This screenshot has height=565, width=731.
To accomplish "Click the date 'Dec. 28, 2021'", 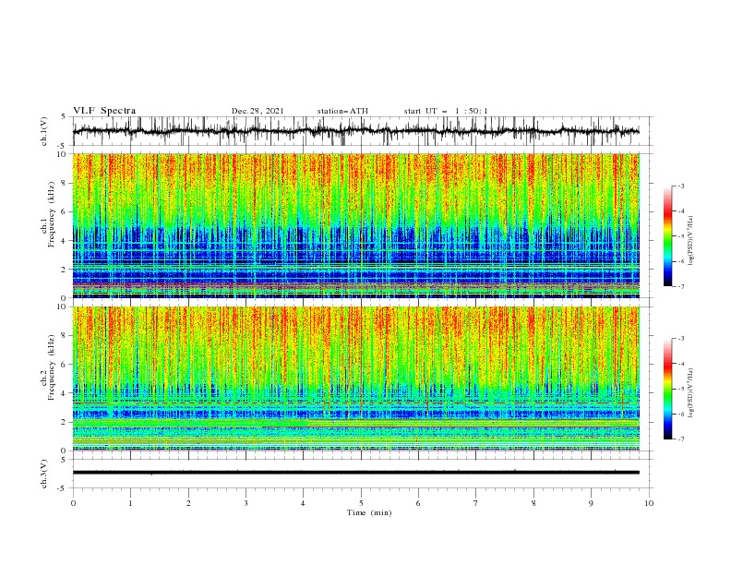I will [258, 111].
